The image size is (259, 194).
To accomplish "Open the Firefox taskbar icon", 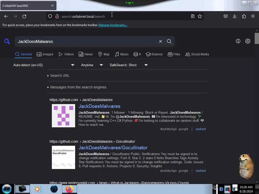I will point(69,189).
